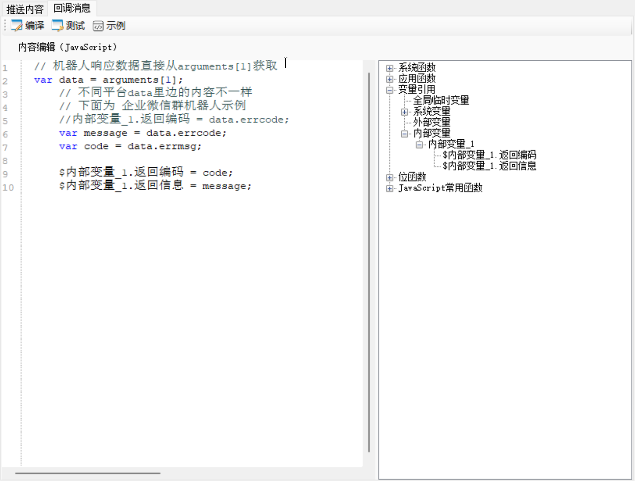This screenshot has width=635, height=481.
Task: Click the toolbar grip handle
Action: [5, 25]
